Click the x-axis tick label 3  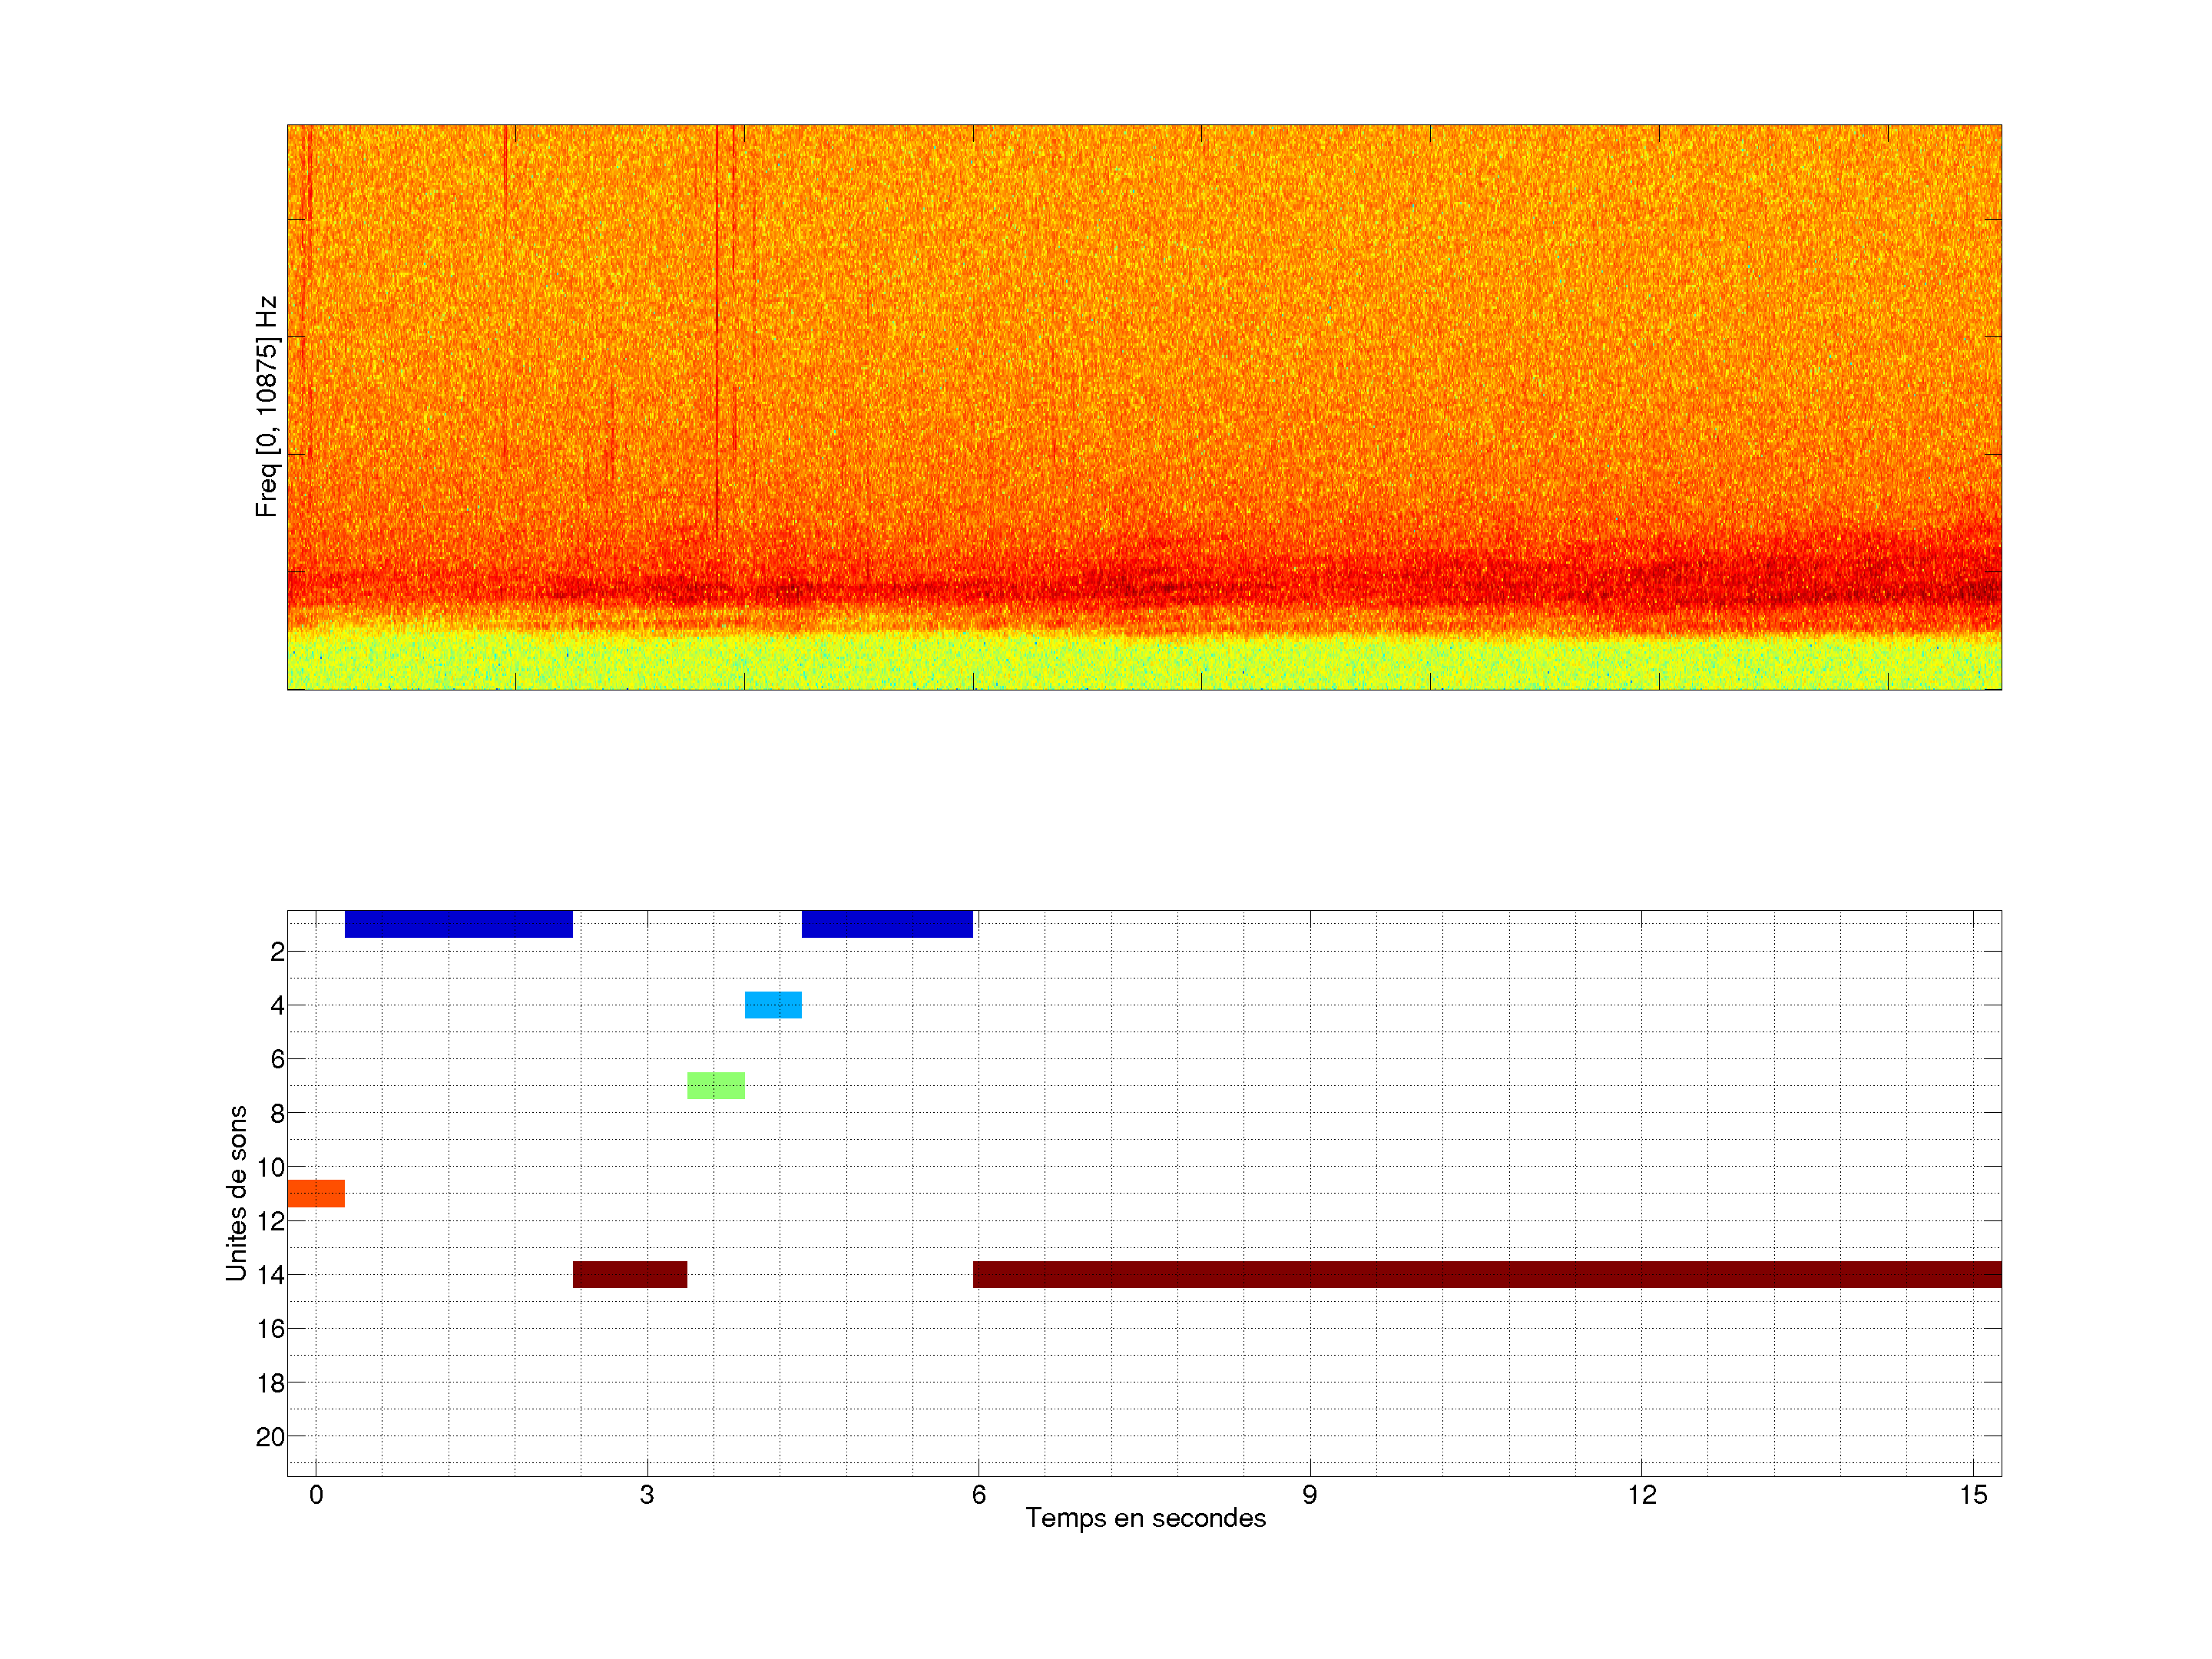(x=647, y=1495)
